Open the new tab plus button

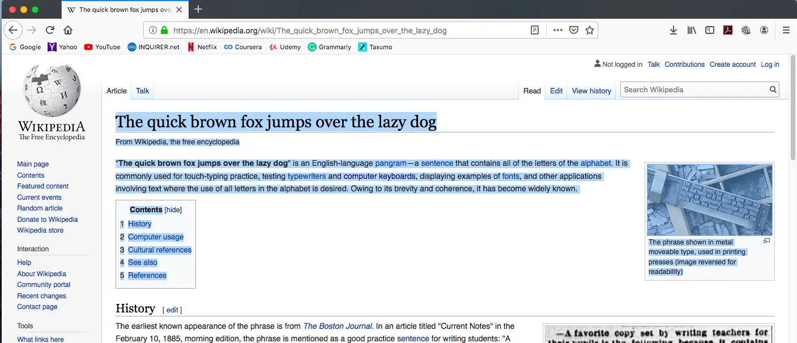pos(198,9)
